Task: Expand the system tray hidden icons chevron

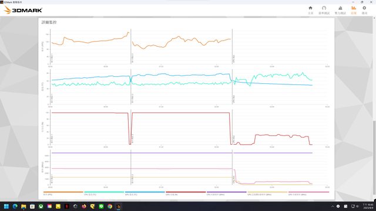Action: pos(333,206)
